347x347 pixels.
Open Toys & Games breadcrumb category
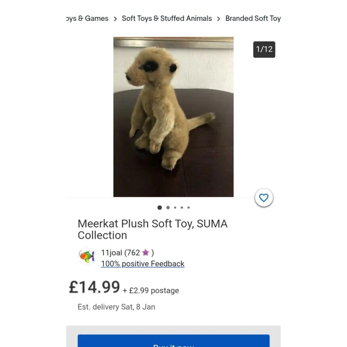(88, 19)
